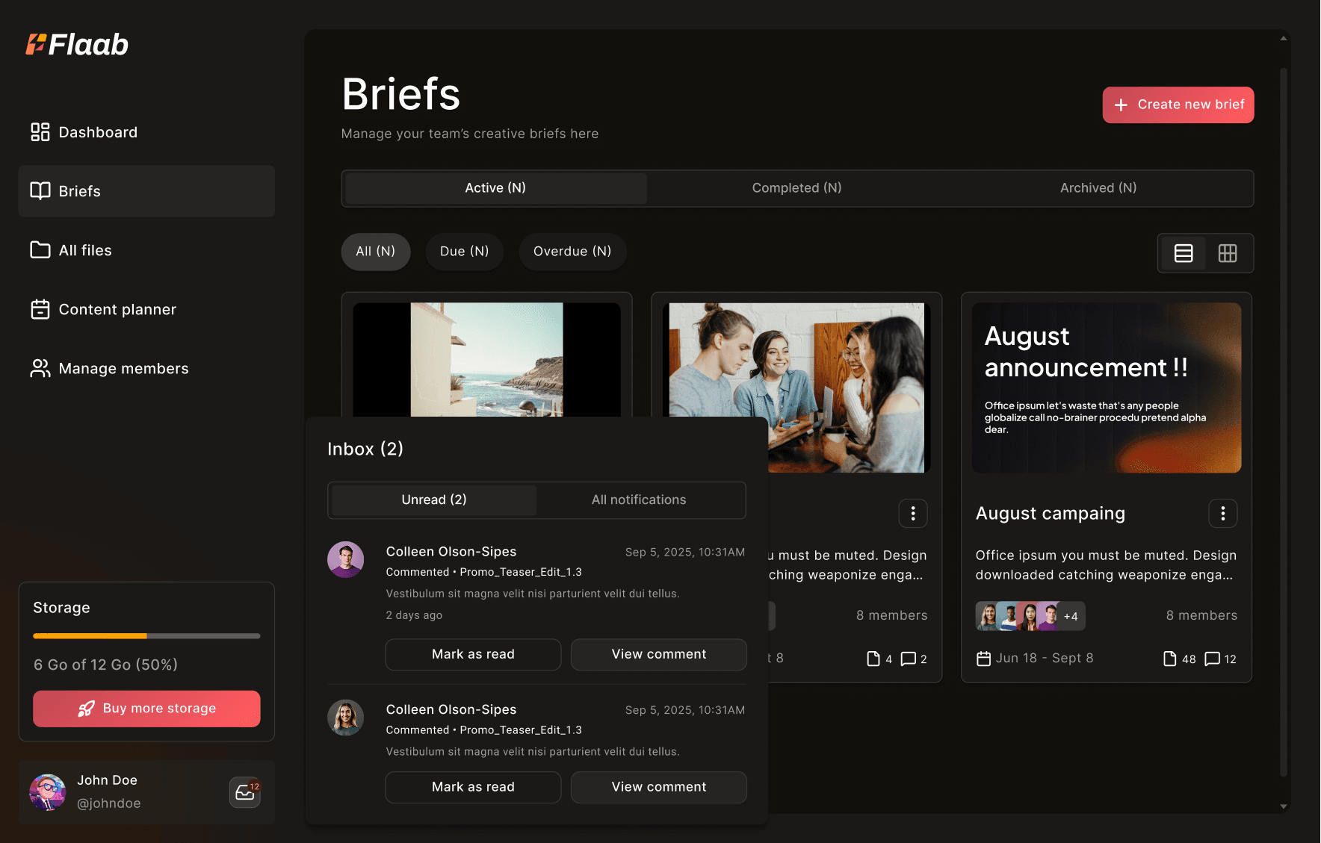Click the vertical scrollbar track
This screenshot has width=1321, height=843.
[x=1284, y=422]
